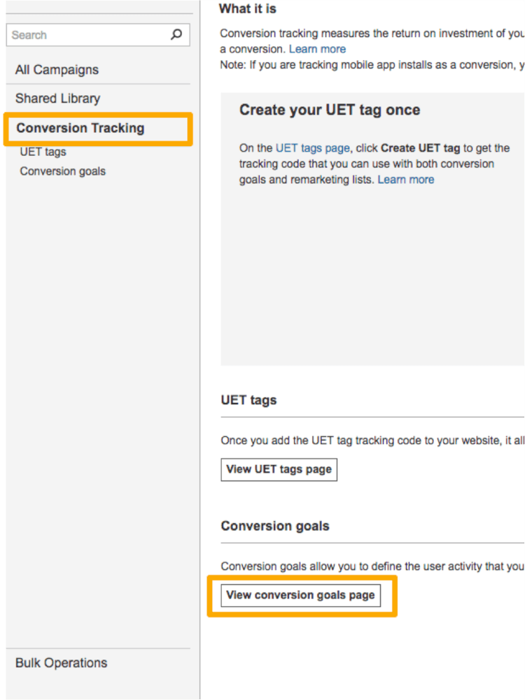Open Bulk Operations from the sidebar
Screen dimensions: 525x700
pyautogui.click(x=60, y=662)
